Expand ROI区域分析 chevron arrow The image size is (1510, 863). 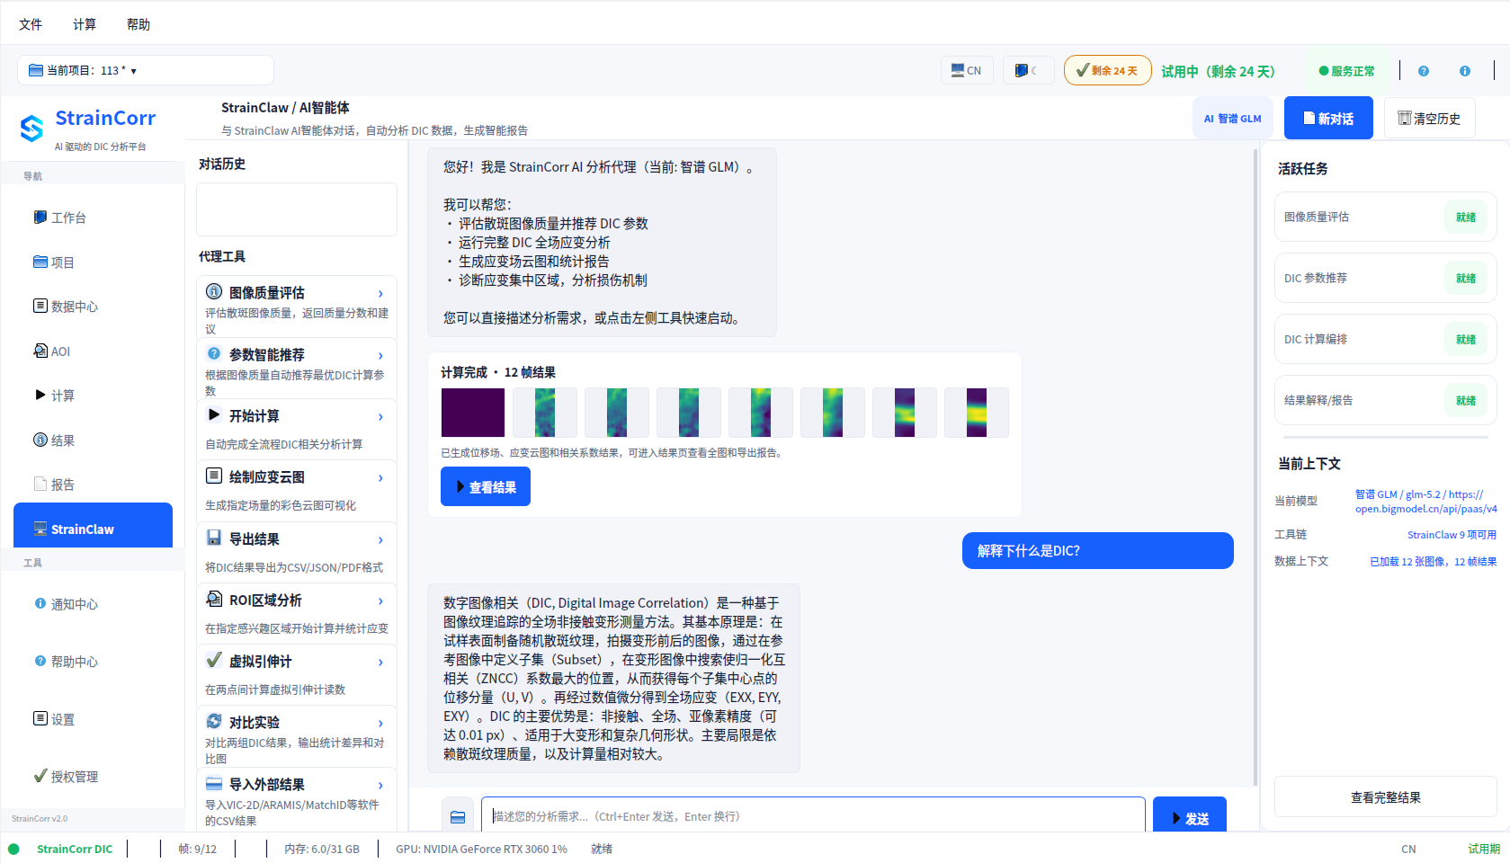[380, 601]
